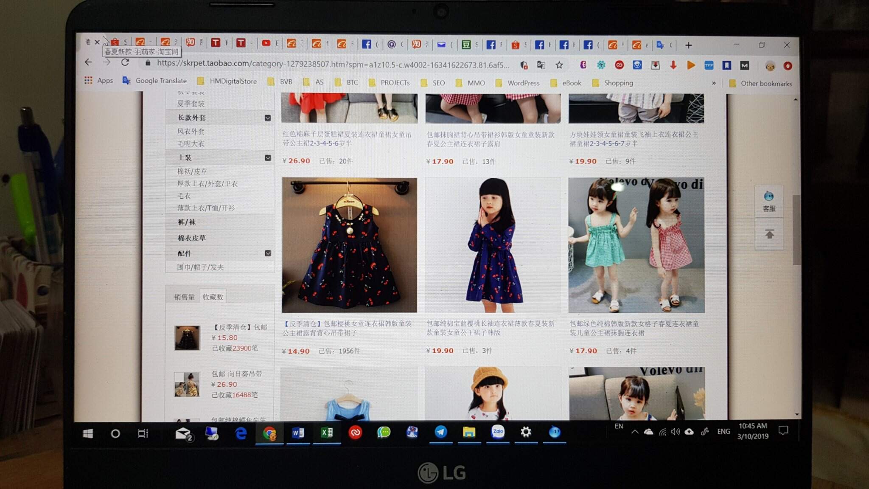
Task: Click the browser back arrow
Action: click(88, 62)
